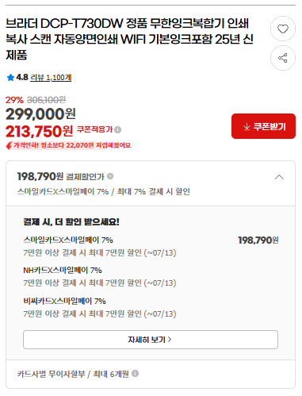
Task: Click red price-drop tag icon
Action: coord(9,145)
